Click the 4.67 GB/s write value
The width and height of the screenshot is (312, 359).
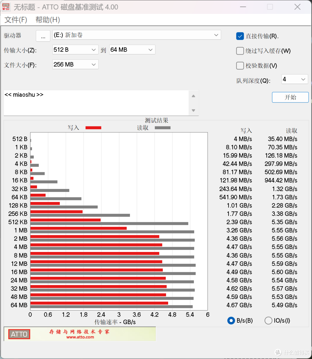tap(239, 305)
